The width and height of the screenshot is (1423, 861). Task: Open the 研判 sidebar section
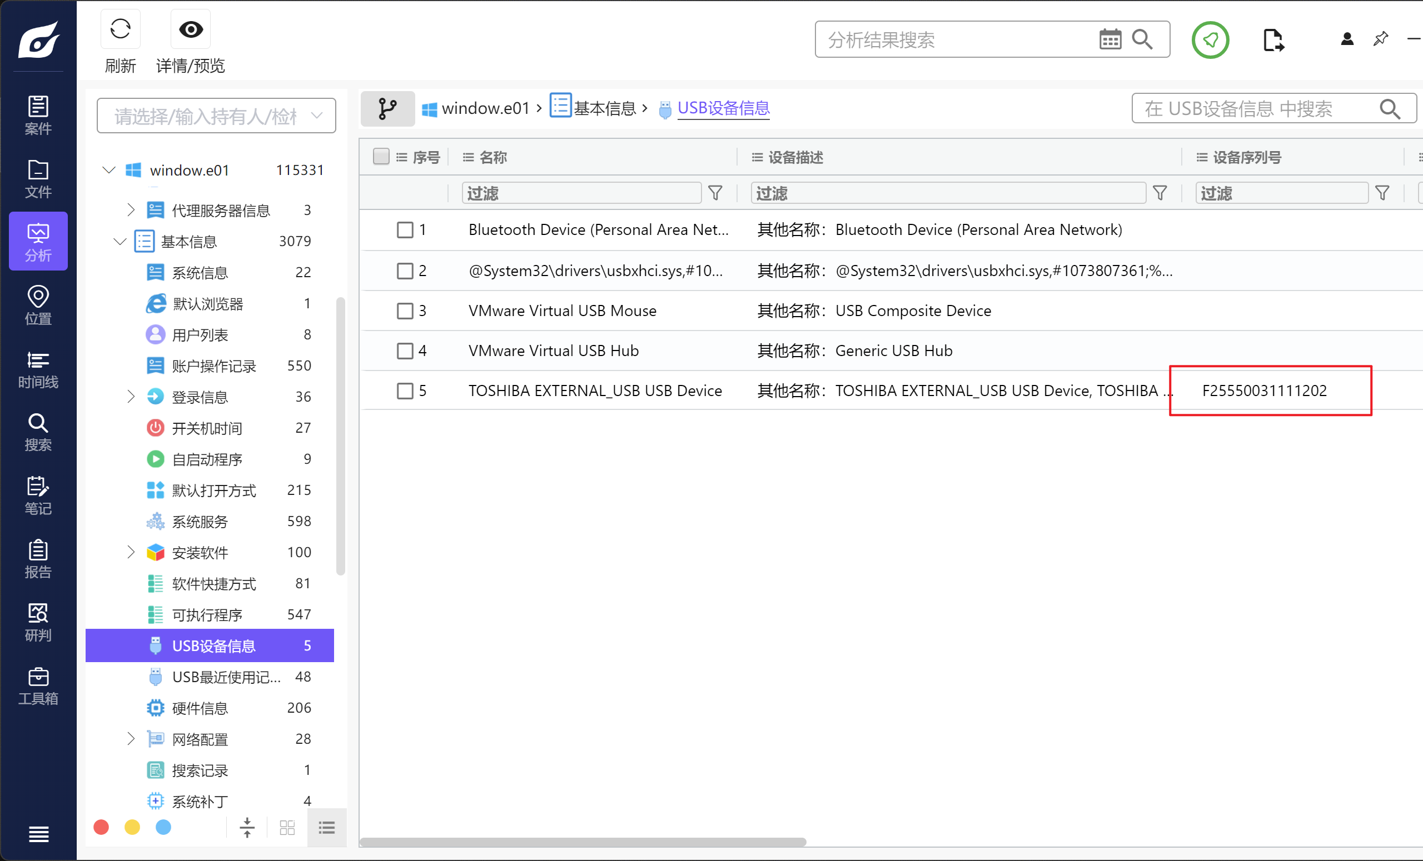(x=38, y=622)
